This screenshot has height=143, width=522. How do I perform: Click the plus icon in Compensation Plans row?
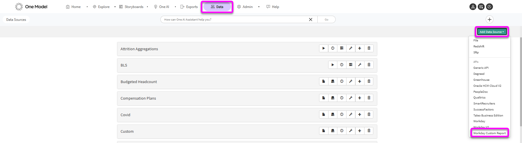[x=360, y=98]
